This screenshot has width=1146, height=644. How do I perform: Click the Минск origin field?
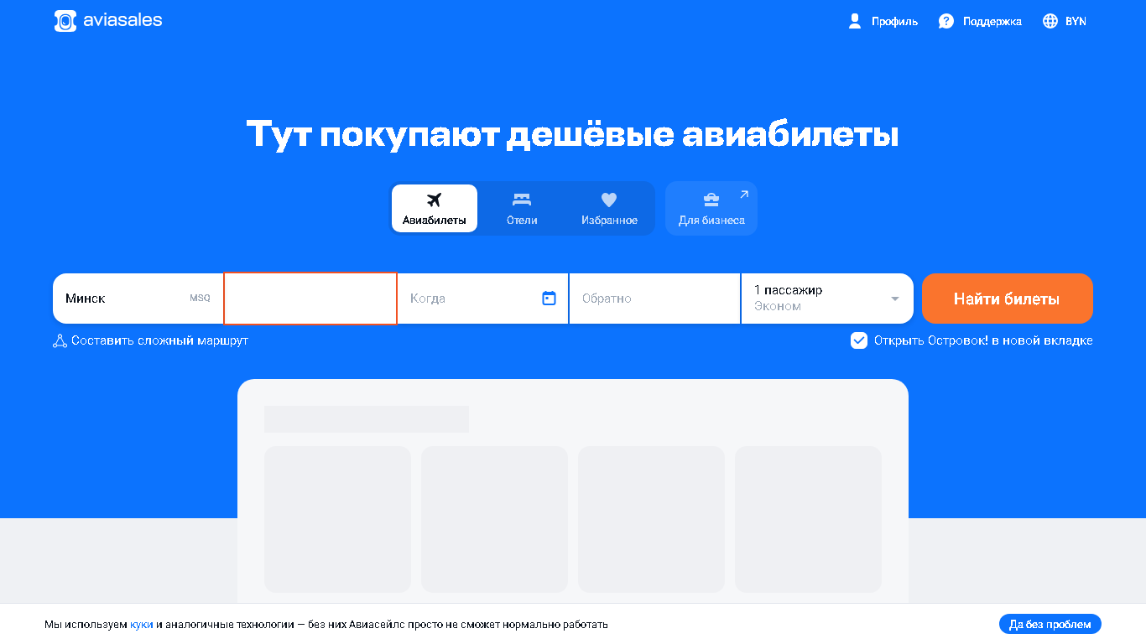(138, 299)
